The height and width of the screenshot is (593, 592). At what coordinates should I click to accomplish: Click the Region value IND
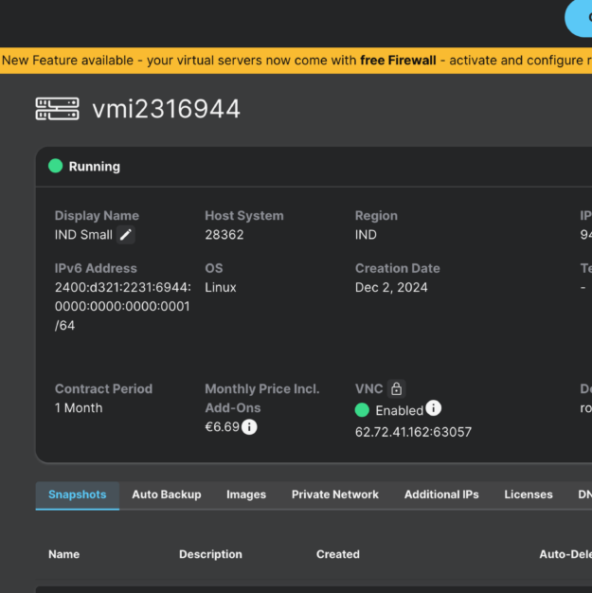pos(366,235)
